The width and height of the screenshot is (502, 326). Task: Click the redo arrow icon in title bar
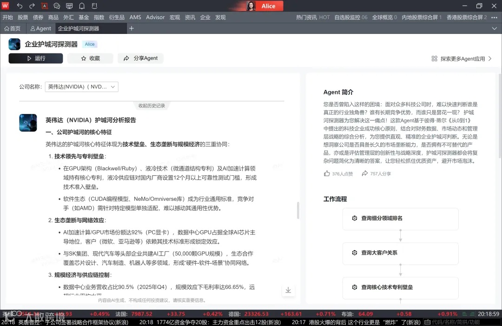[32, 6]
